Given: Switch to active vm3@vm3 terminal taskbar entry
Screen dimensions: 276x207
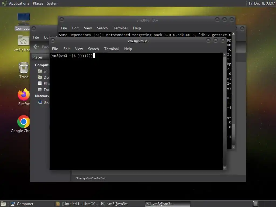Looking at the screenshot, I should (x=168, y=204).
